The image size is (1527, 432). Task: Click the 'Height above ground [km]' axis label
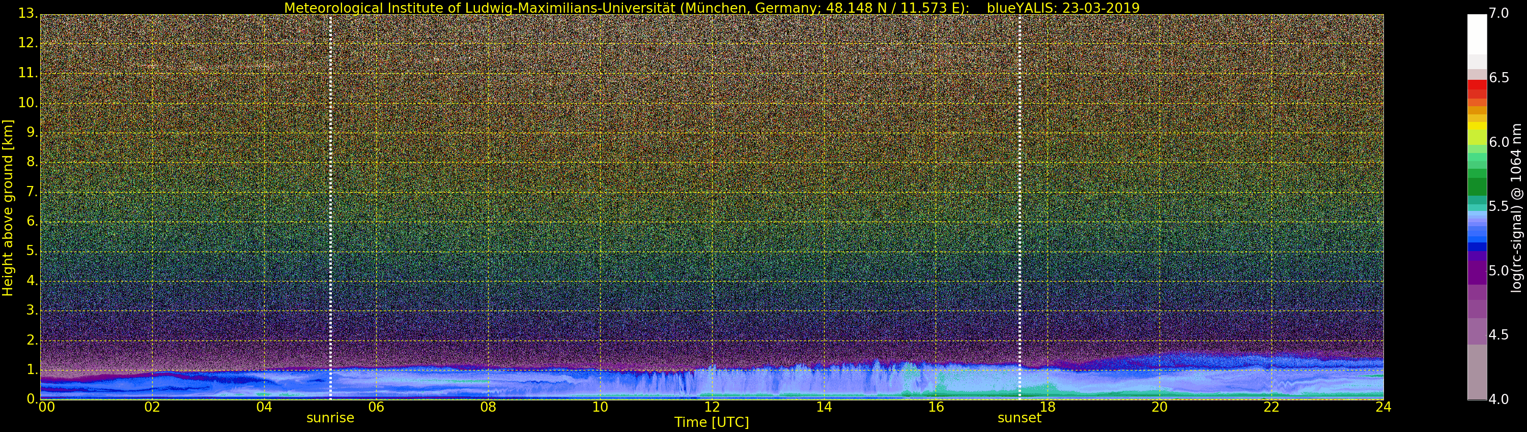8,207
